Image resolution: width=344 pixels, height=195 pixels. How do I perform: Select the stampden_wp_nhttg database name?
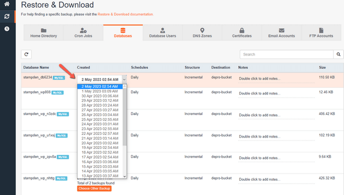(39, 178)
